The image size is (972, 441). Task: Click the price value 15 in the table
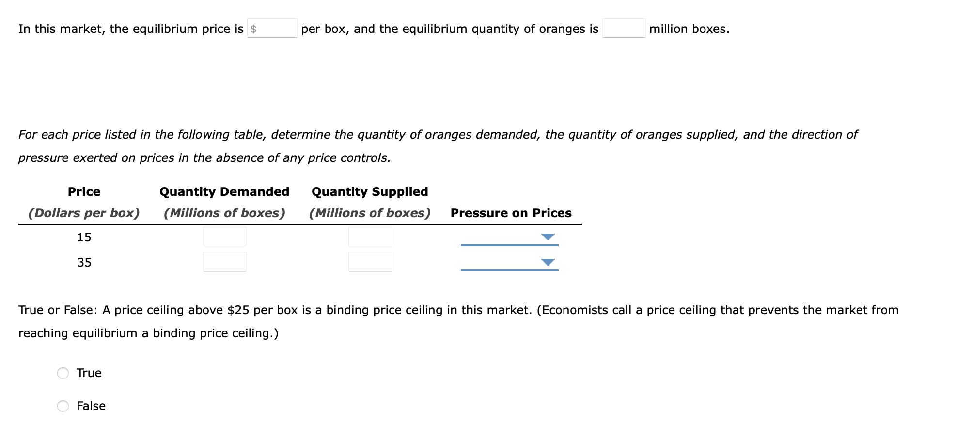(x=84, y=237)
